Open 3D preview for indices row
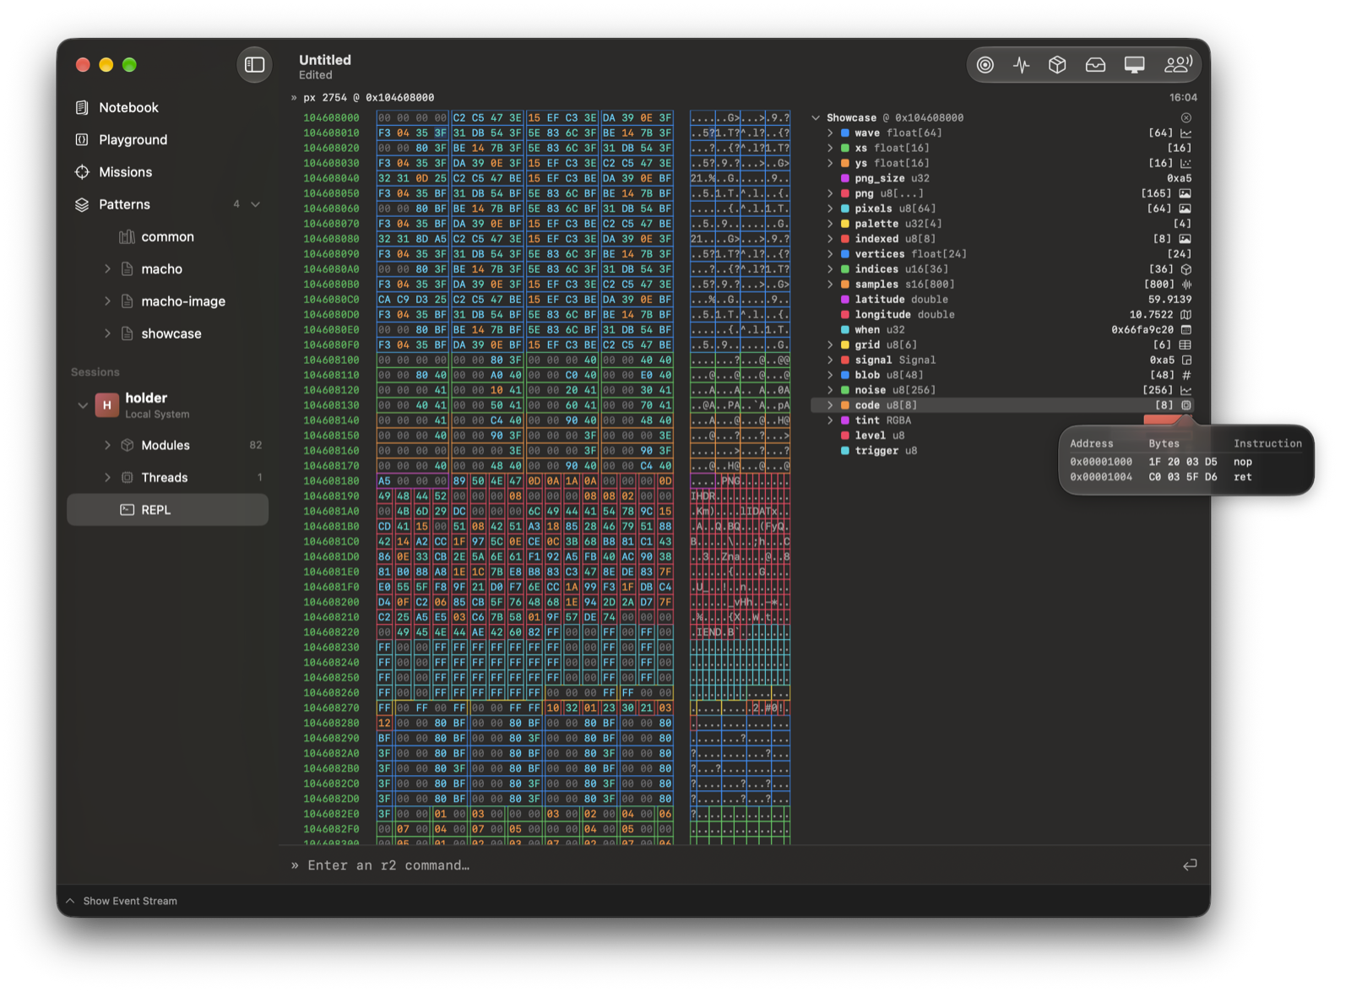 pos(1186,269)
